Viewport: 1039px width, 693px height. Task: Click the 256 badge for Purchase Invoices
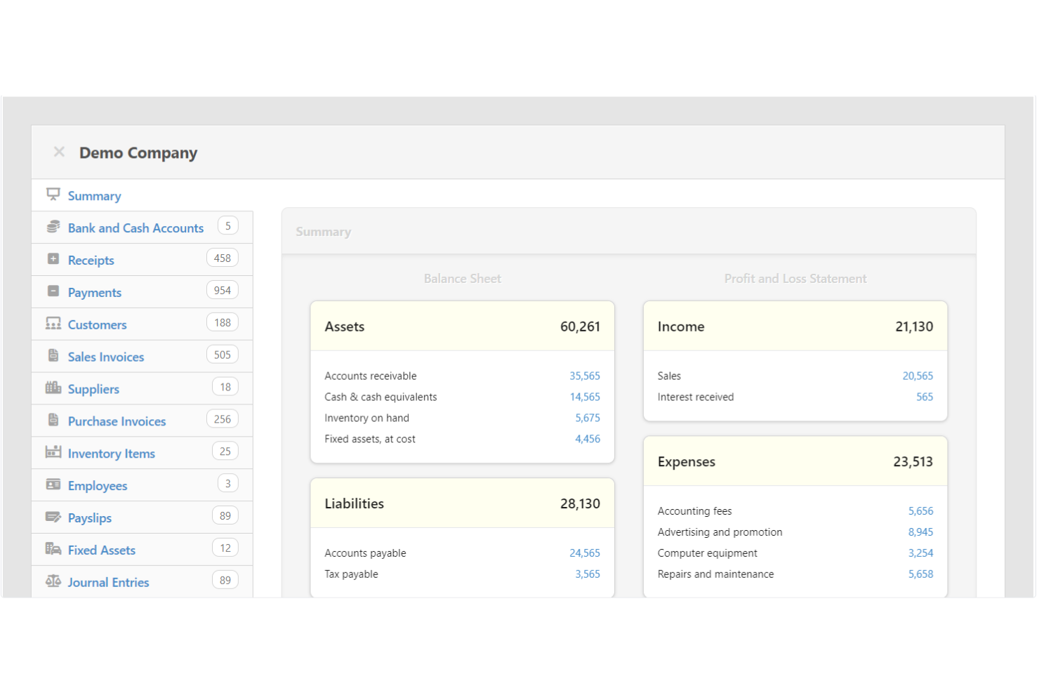[x=223, y=420]
